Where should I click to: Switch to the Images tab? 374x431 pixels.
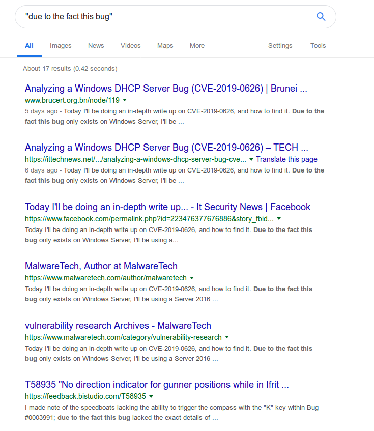(61, 46)
